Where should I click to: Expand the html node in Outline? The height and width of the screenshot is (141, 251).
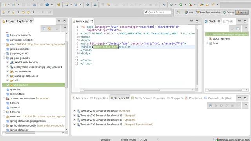coord(207,43)
